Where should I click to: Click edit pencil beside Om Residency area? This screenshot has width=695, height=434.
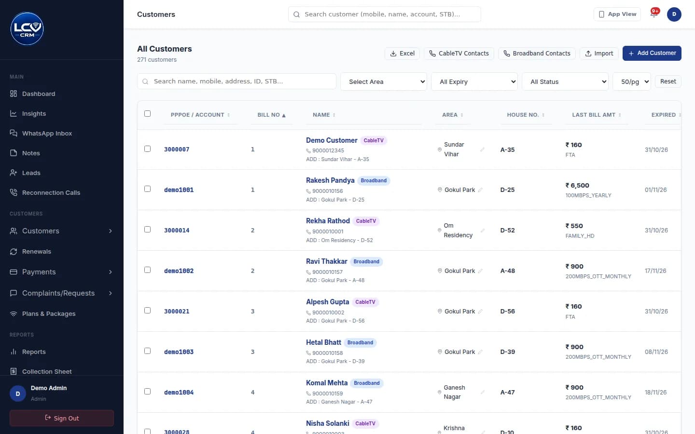coord(483,231)
